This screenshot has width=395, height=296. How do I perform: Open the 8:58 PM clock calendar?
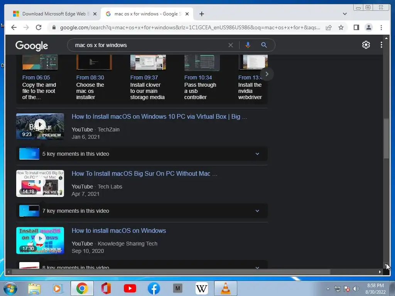(x=375, y=289)
